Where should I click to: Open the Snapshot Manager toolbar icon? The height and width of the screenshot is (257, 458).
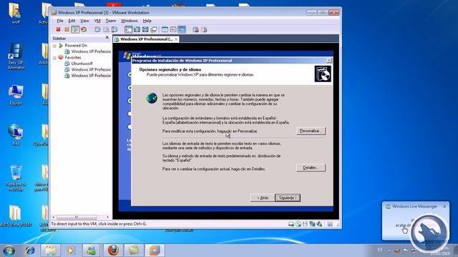pos(114,29)
